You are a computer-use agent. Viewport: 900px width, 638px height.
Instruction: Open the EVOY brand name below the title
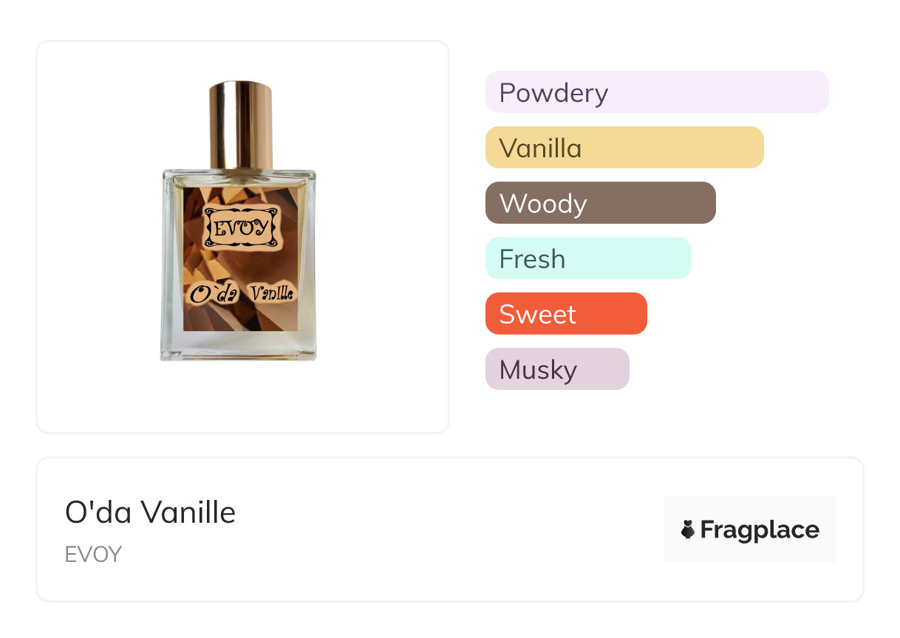[x=93, y=555]
